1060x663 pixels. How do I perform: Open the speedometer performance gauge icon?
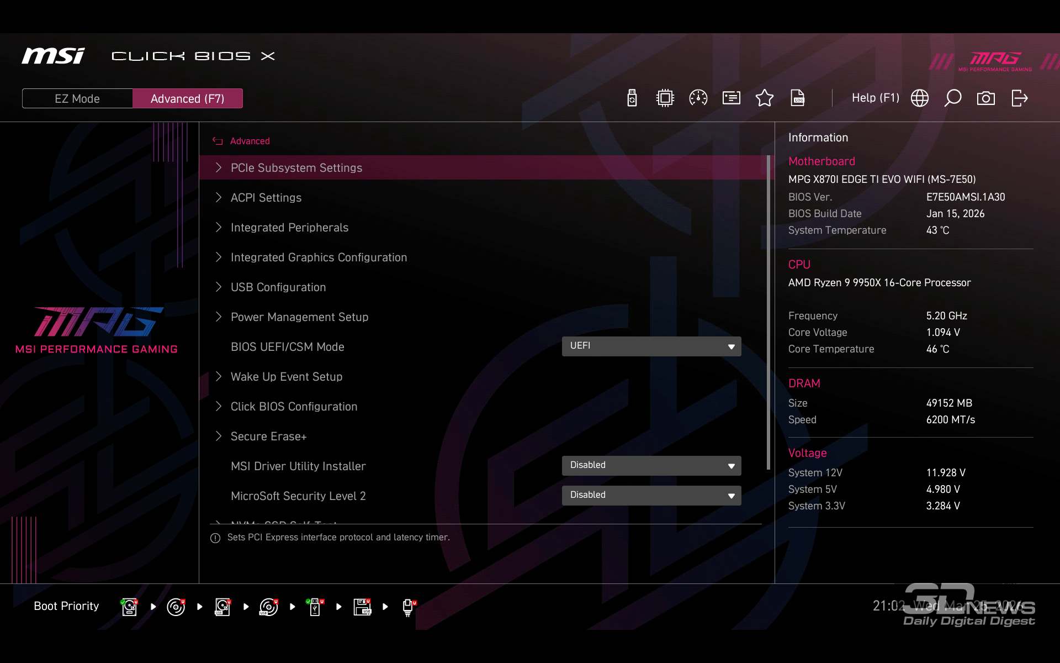pyautogui.click(x=698, y=98)
